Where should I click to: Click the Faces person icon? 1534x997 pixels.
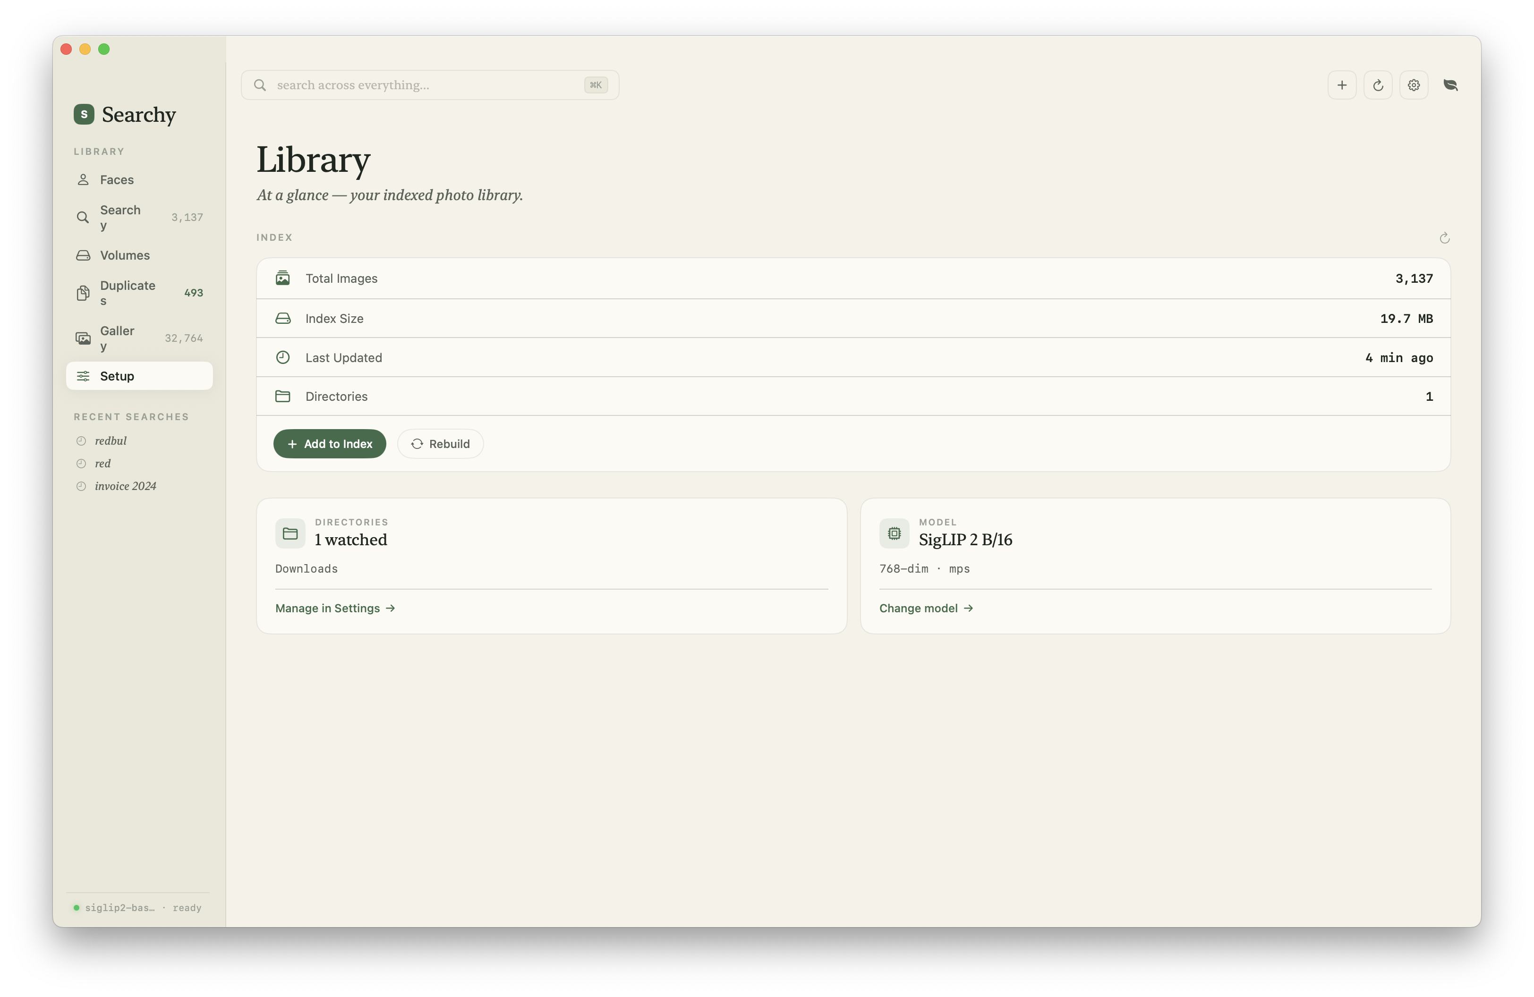click(83, 180)
